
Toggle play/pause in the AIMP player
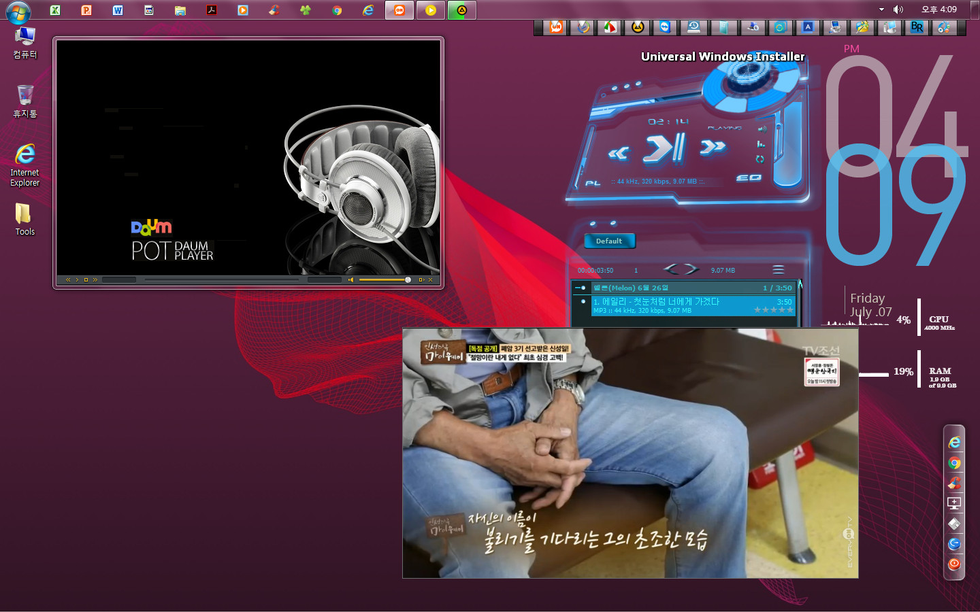click(x=664, y=149)
